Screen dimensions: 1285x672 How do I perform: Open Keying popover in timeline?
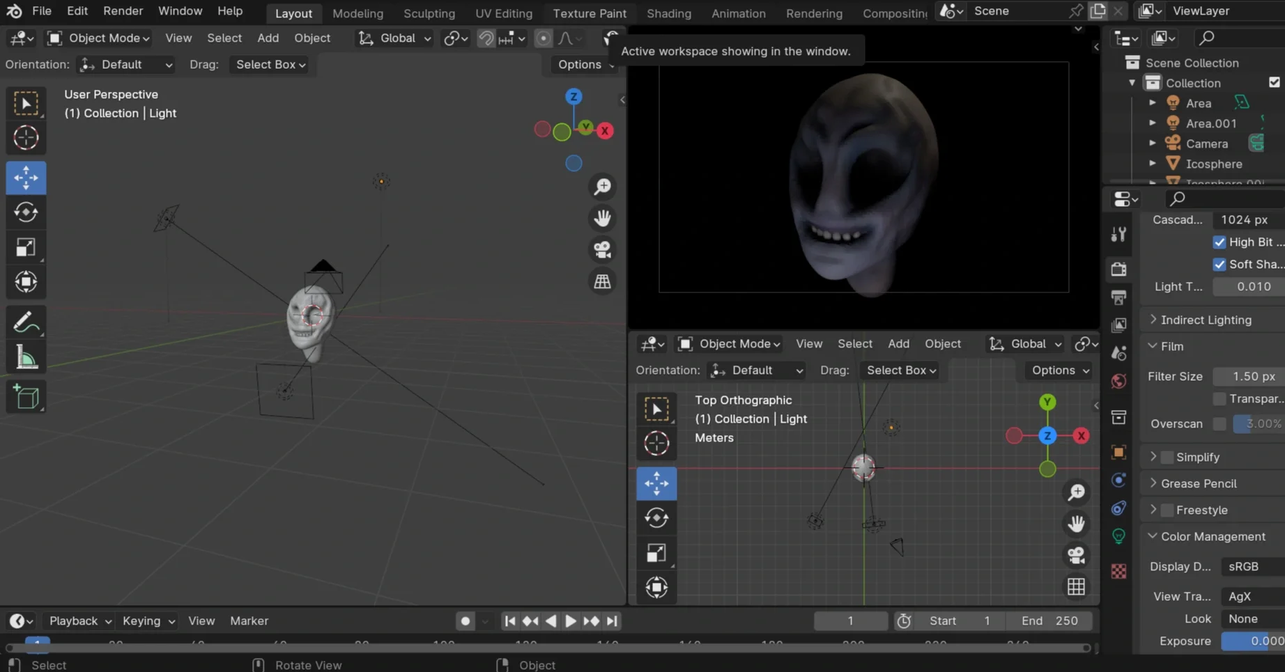[148, 620]
